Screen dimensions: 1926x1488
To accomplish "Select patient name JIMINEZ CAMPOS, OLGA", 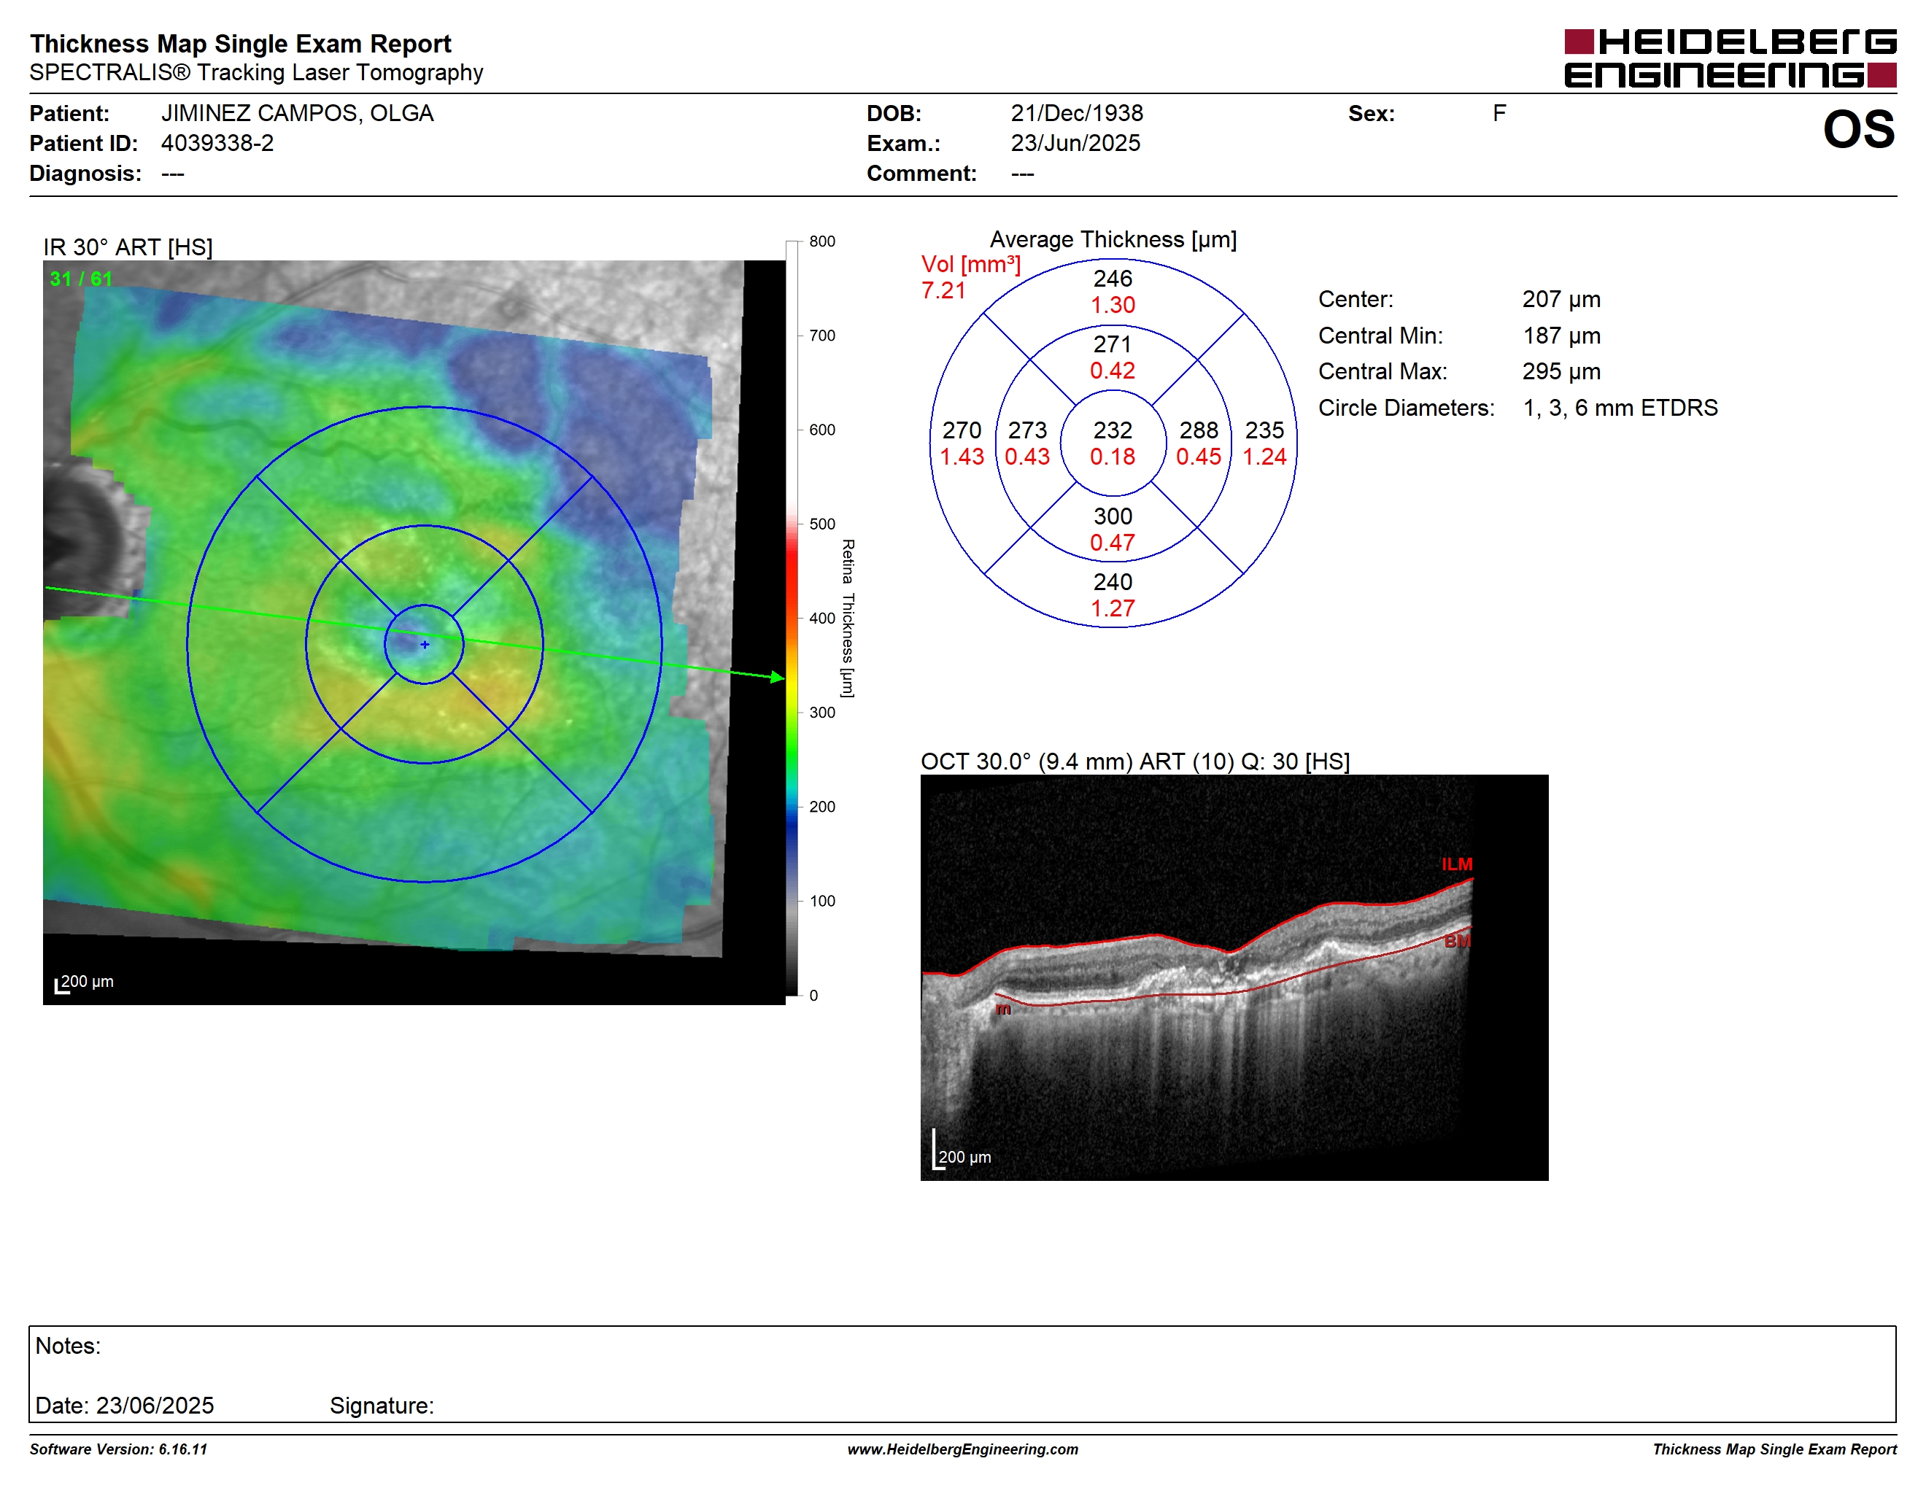I will coord(297,114).
